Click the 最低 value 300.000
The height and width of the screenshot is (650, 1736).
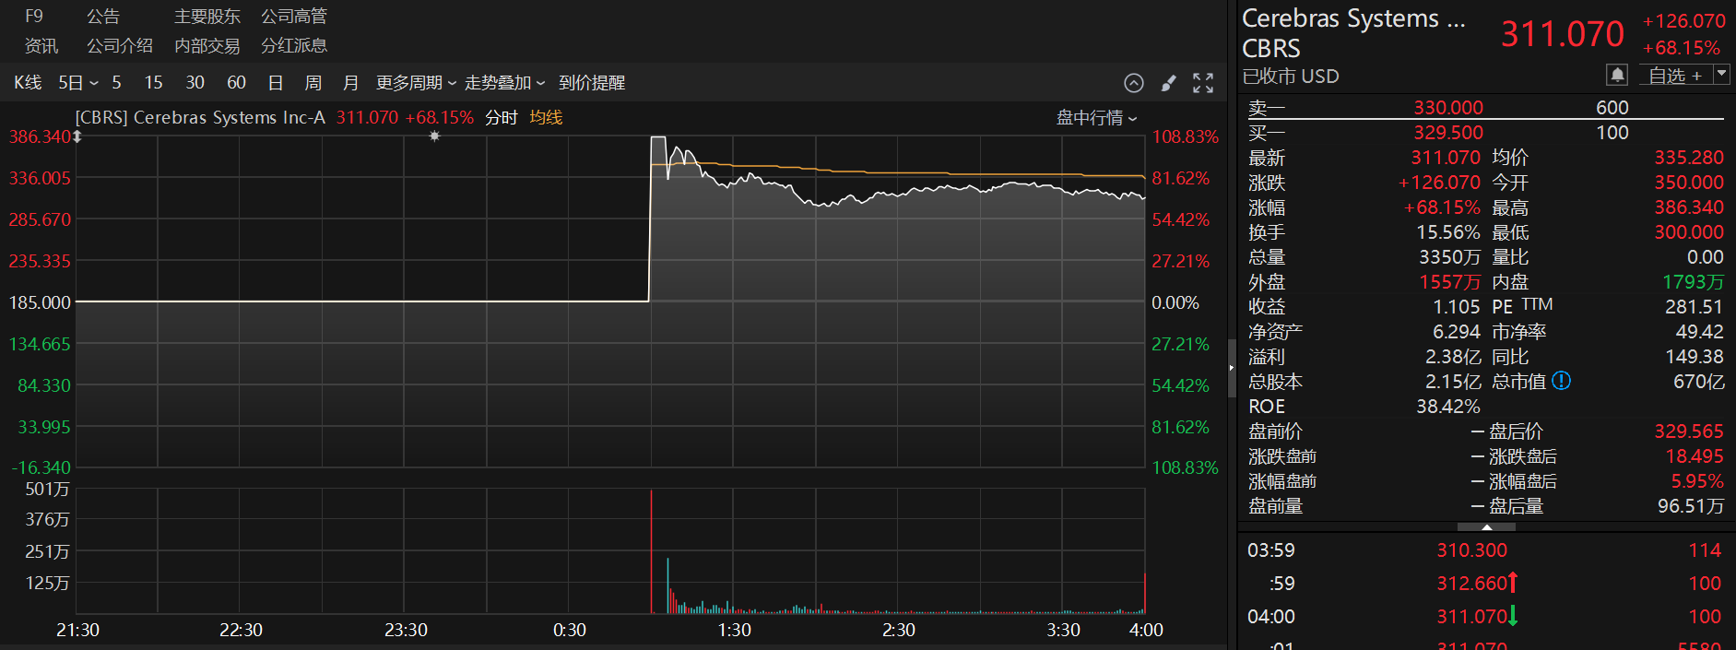(1688, 232)
